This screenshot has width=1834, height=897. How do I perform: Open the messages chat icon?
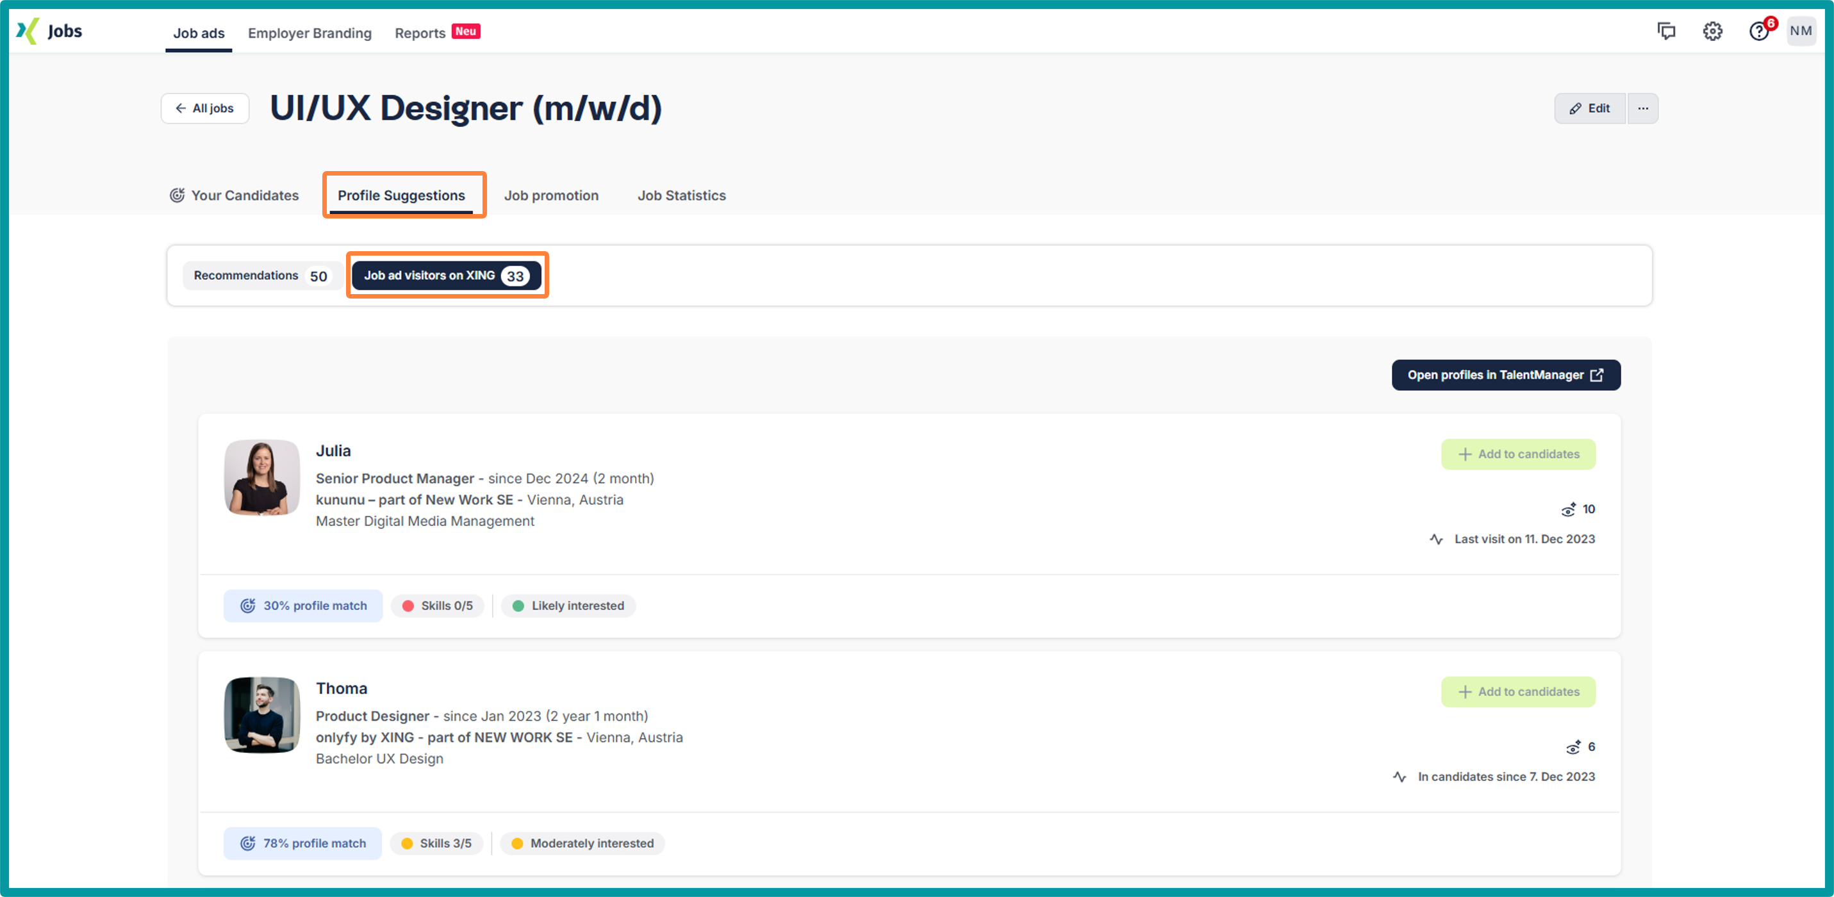1666,31
